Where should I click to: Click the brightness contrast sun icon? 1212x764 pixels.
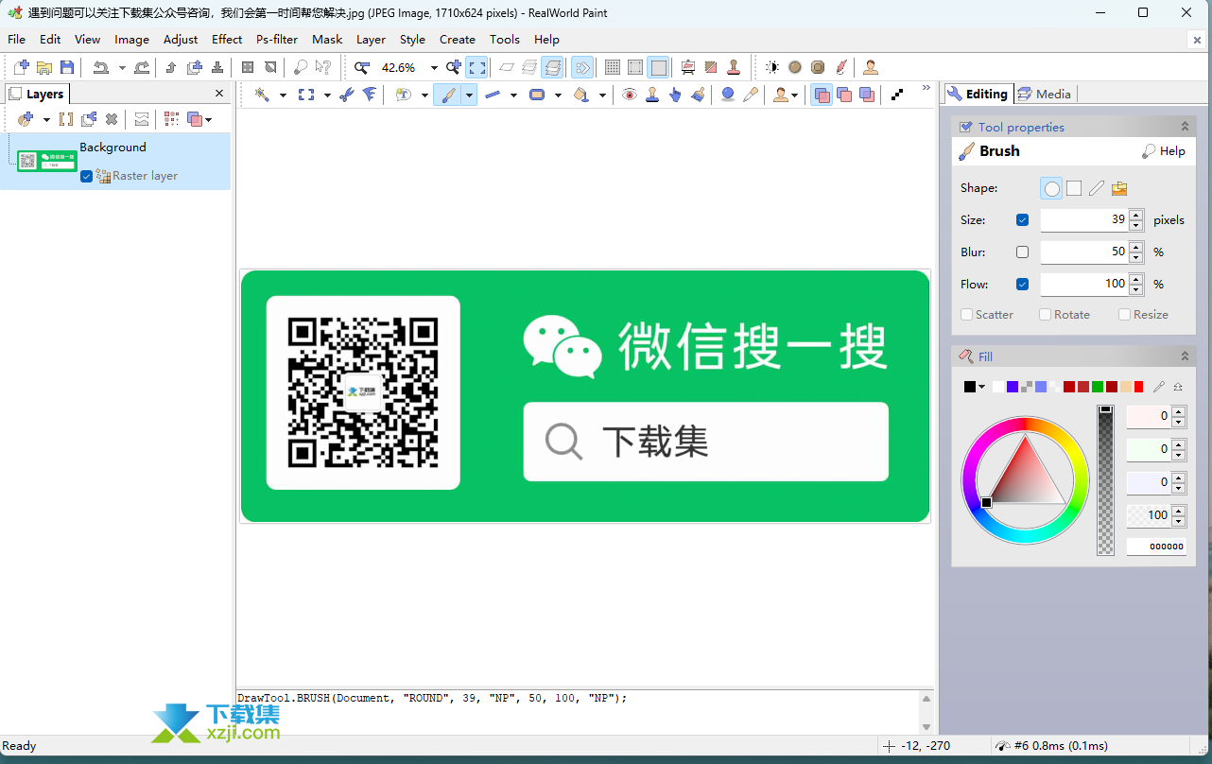pyautogui.click(x=772, y=67)
